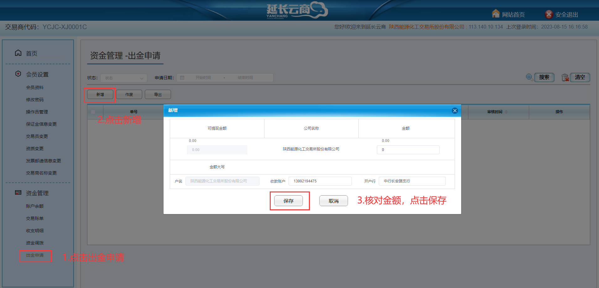Screen dimensions: 599x288
Task: Close the 新增 dialog with X
Action: (x=455, y=111)
